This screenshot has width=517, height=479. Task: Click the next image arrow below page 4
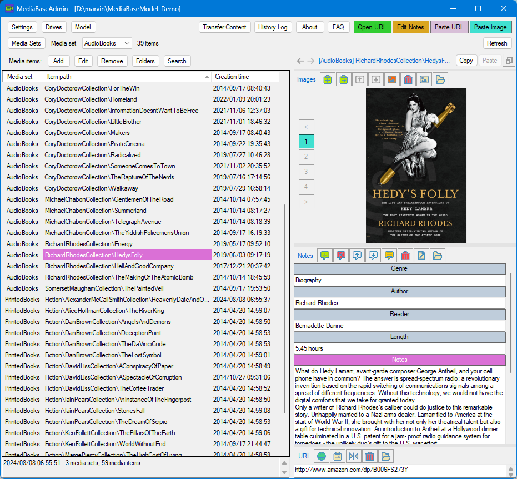click(x=307, y=202)
